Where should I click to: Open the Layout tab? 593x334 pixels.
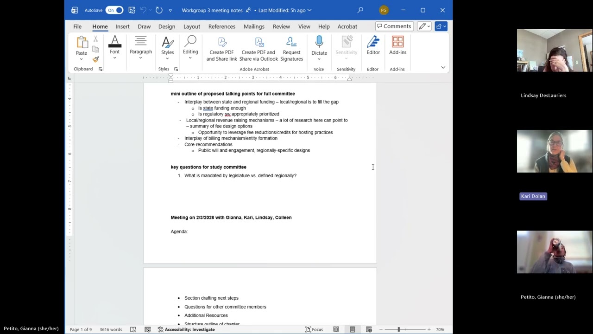pos(191,26)
